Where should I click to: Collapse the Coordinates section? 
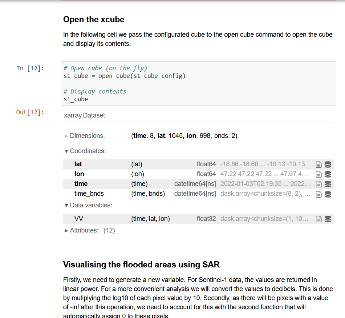tap(85, 151)
